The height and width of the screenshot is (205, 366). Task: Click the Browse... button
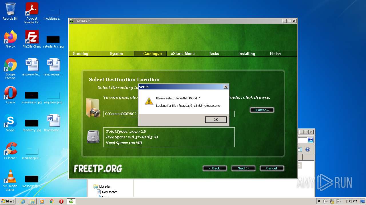pyautogui.click(x=262, y=110)
